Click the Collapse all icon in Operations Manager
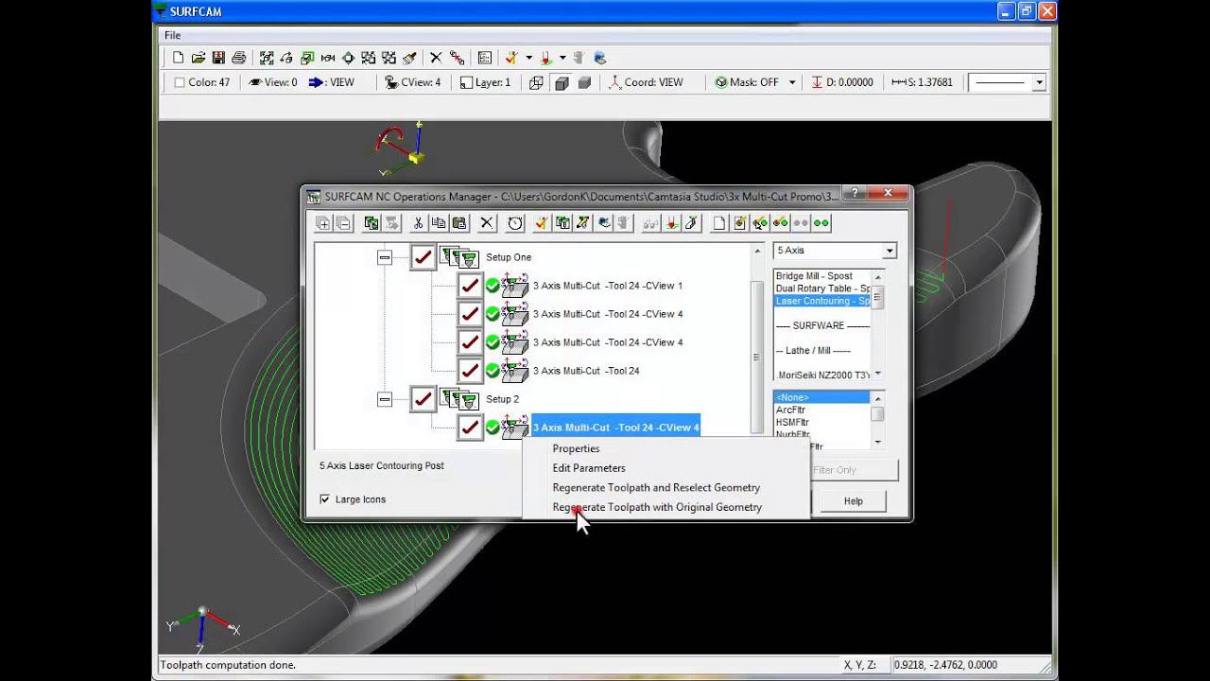 tap(343, 223)
